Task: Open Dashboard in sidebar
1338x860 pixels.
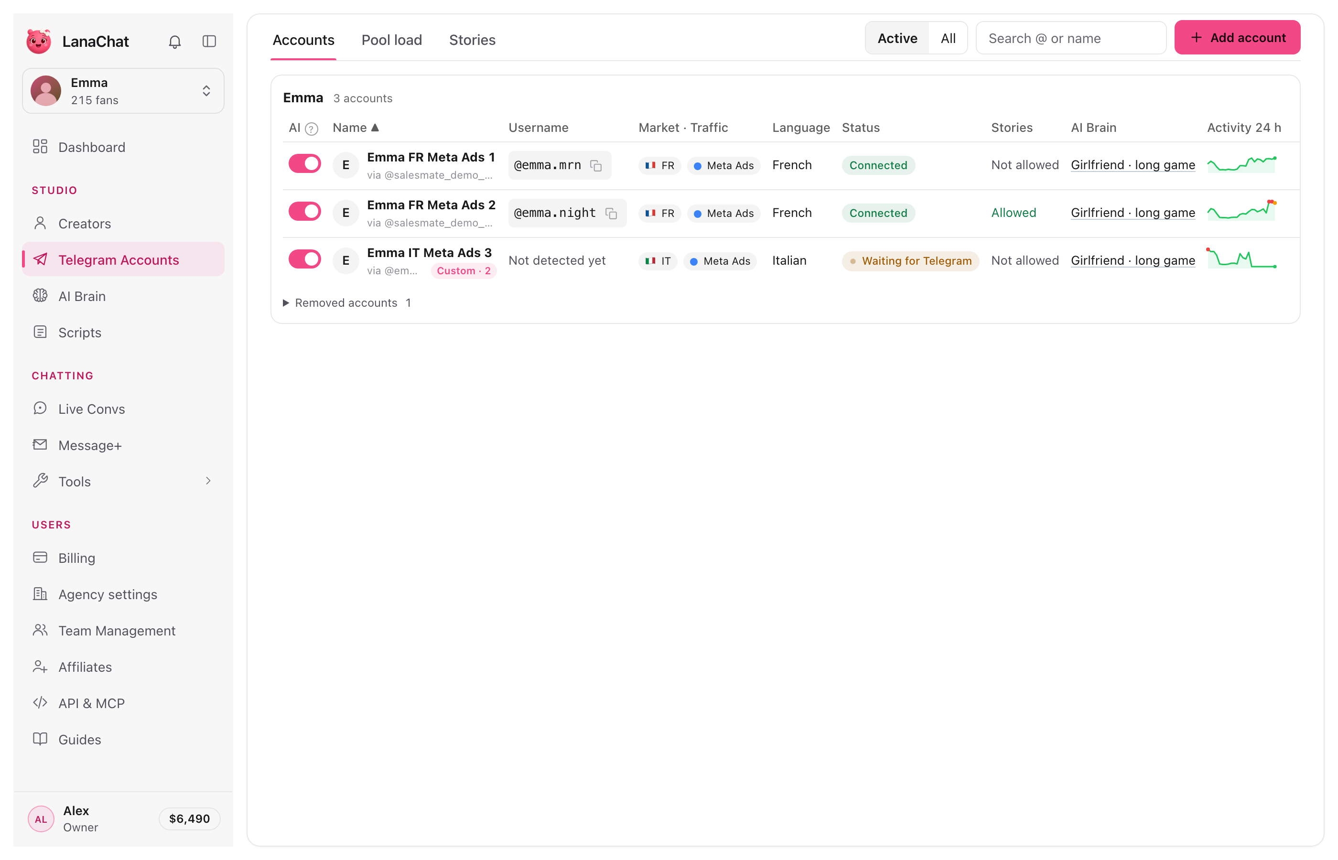Action: 123,147
